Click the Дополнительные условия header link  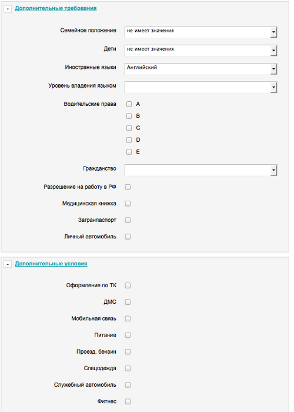coord(51,264)
